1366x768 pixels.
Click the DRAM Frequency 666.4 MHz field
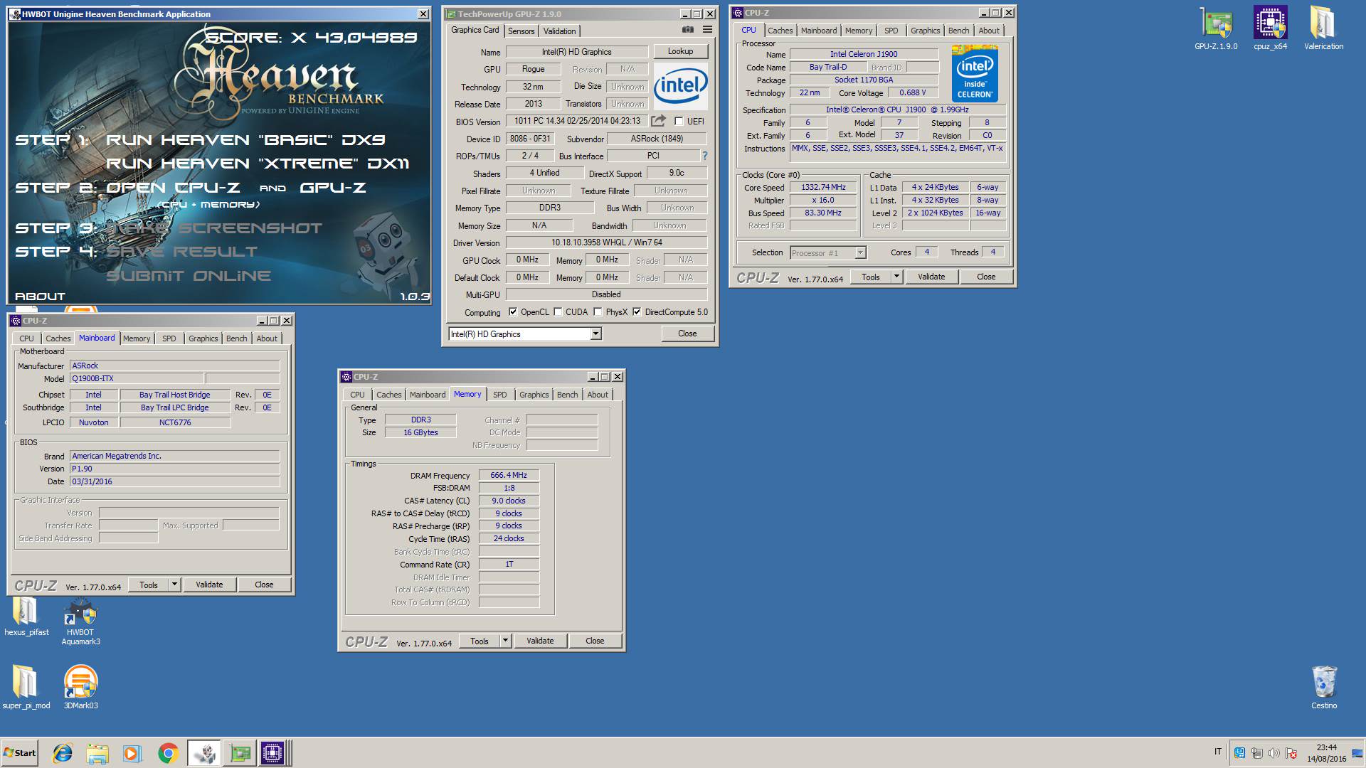[x=509, y=475]
